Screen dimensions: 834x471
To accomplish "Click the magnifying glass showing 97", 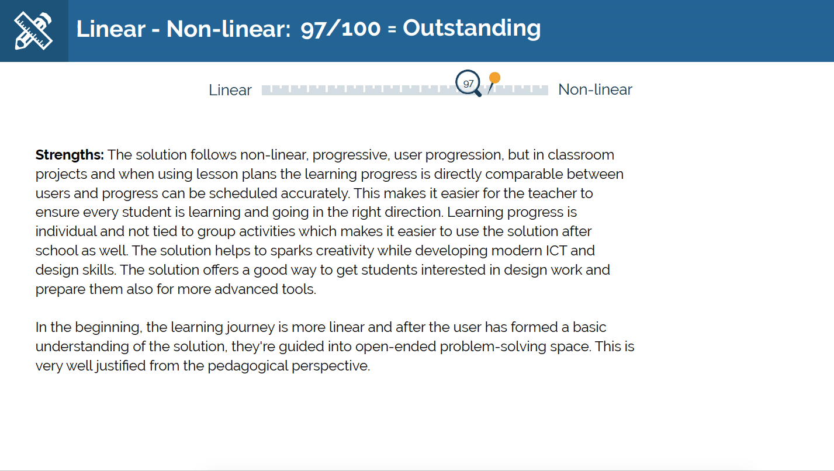I will [x=469, y=84].
